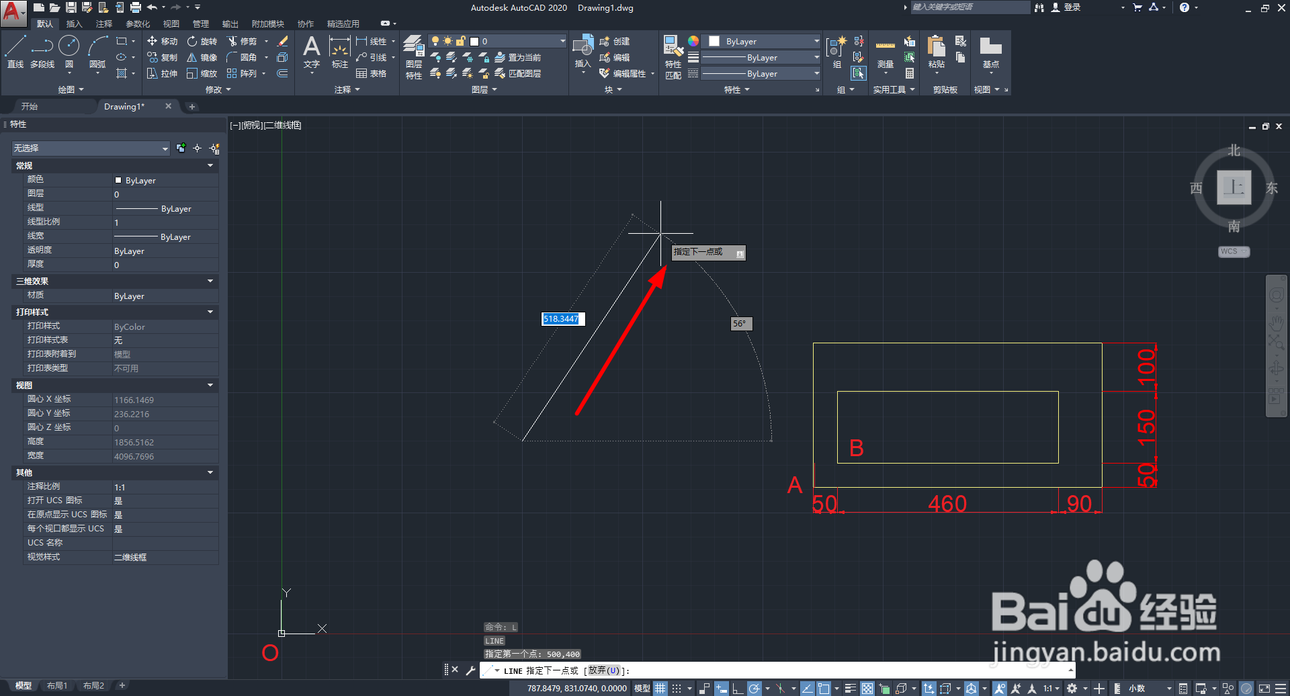Click the 放弃(U) option in command line
This screenshot has width=1290, height=696.
604,670
